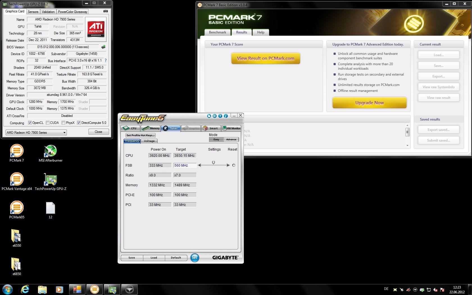Open the EasyTune6 Memory tab
The width and height of the screenshot is (472, 295).
click(151, 128)
